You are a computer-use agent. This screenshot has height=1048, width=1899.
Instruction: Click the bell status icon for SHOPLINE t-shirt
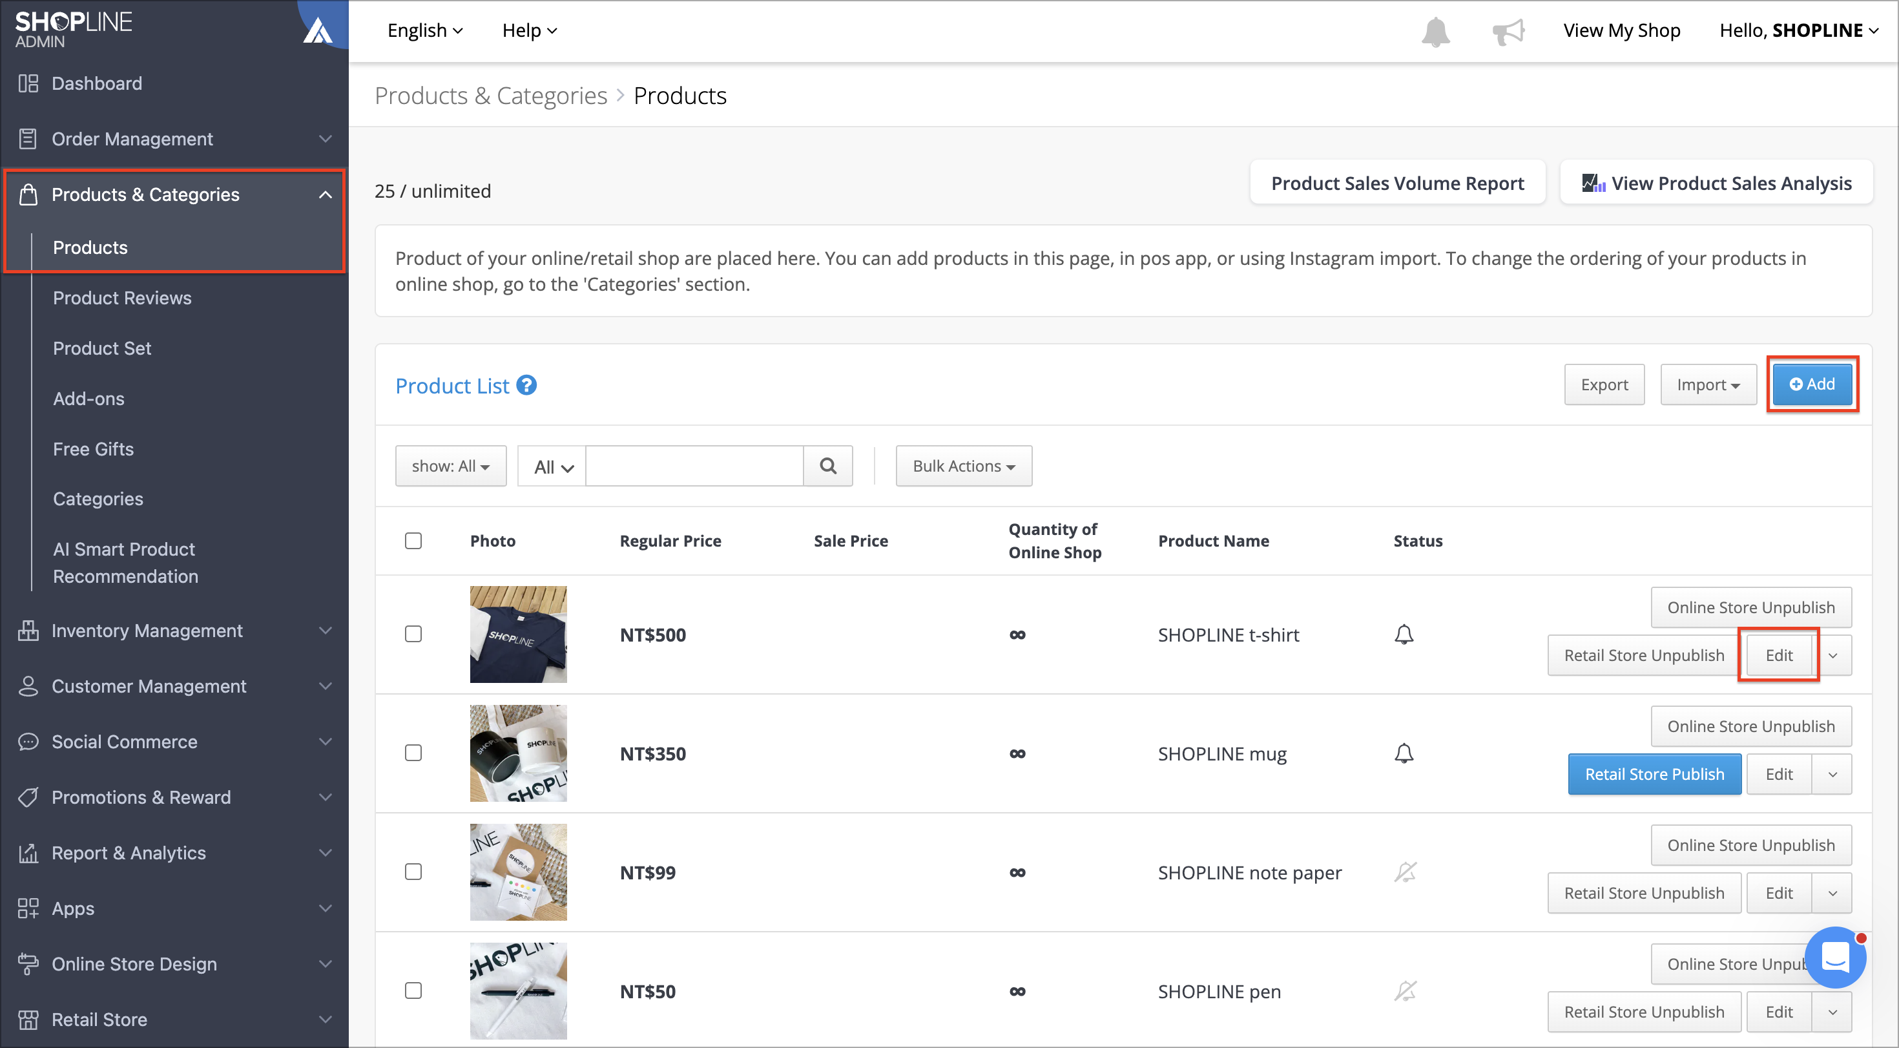tap(1404, 634)
